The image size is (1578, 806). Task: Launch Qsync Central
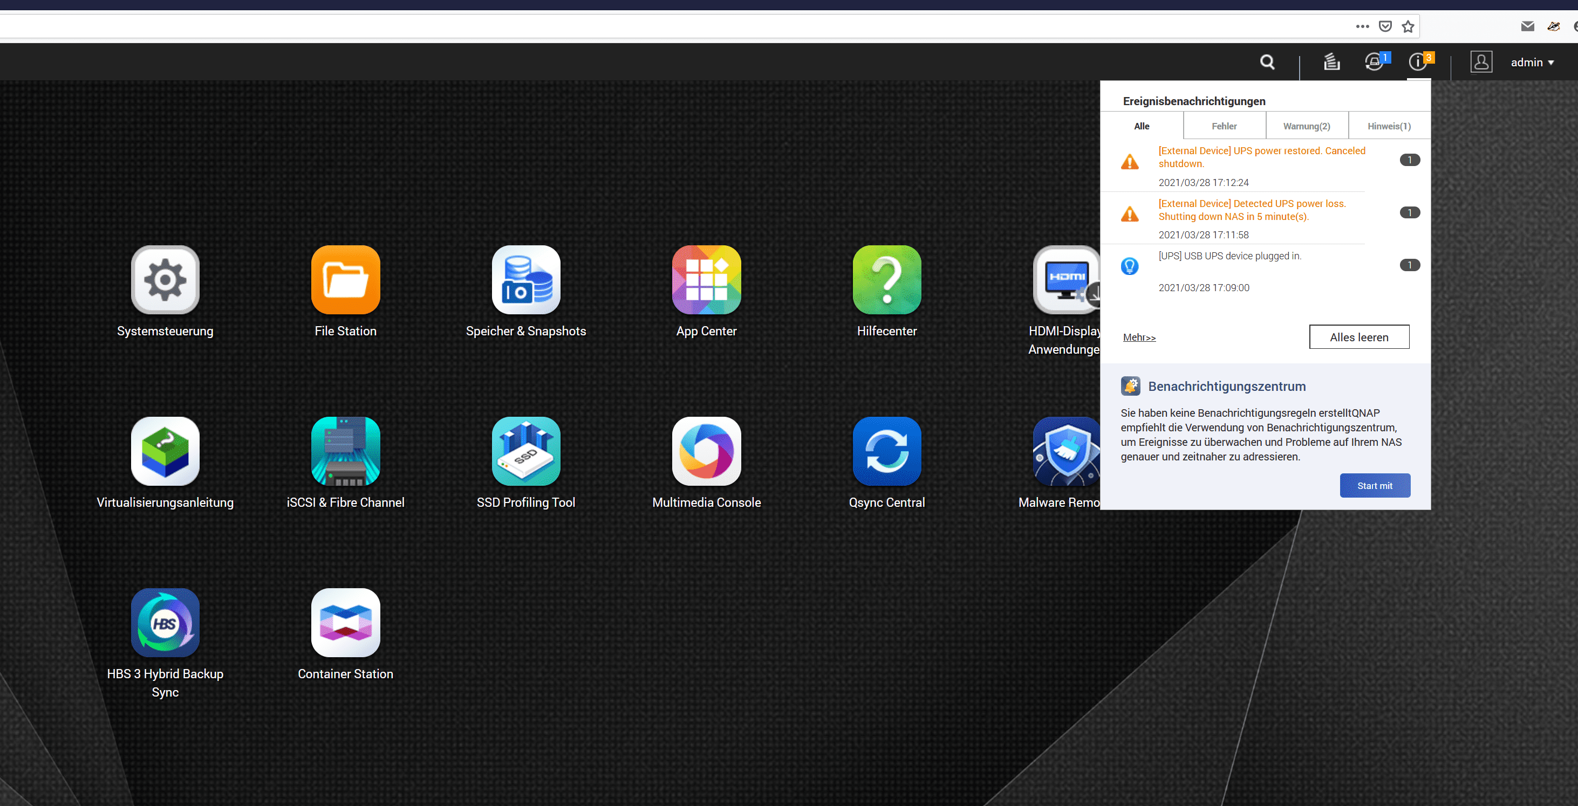886,451
